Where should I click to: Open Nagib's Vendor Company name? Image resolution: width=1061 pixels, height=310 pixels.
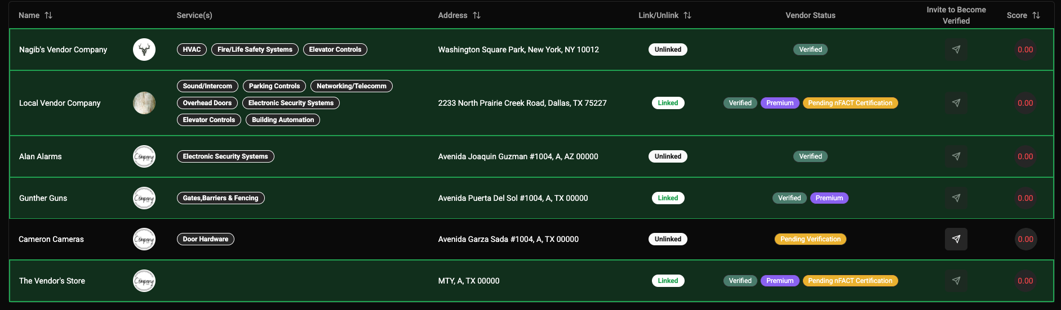pyautogui.click(x=63, y=50)
